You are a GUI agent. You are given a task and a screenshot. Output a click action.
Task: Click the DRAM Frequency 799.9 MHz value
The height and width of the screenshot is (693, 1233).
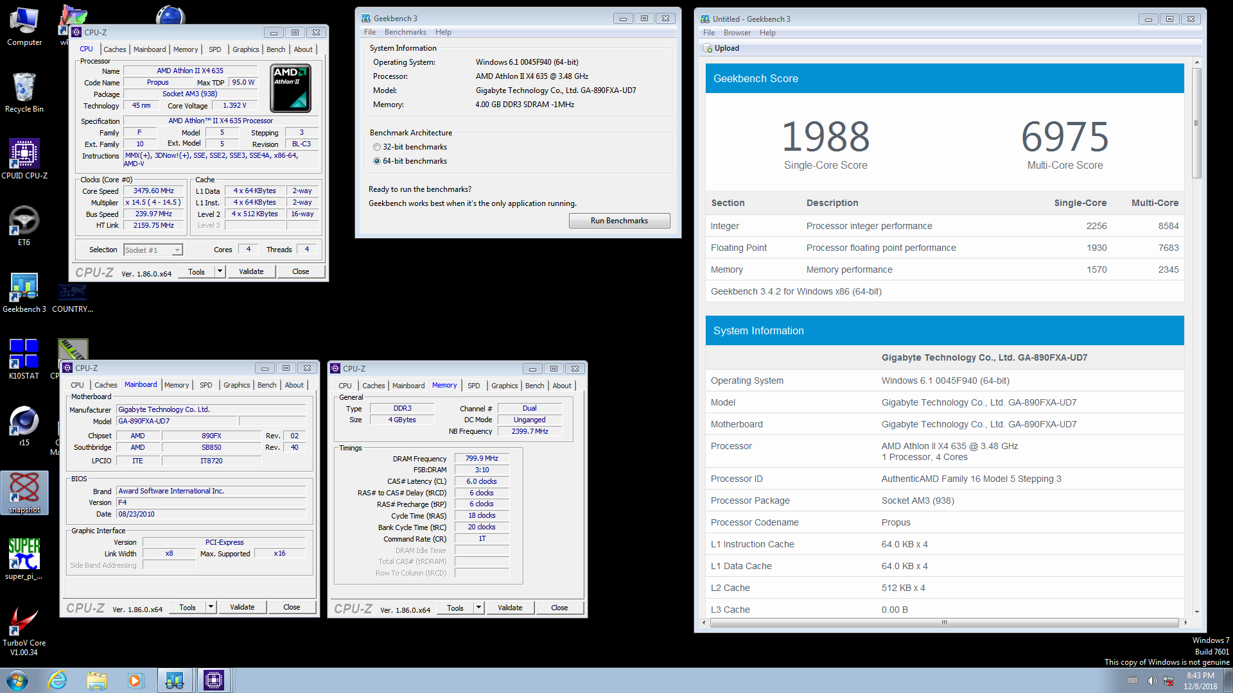click(x=482, y=458)
